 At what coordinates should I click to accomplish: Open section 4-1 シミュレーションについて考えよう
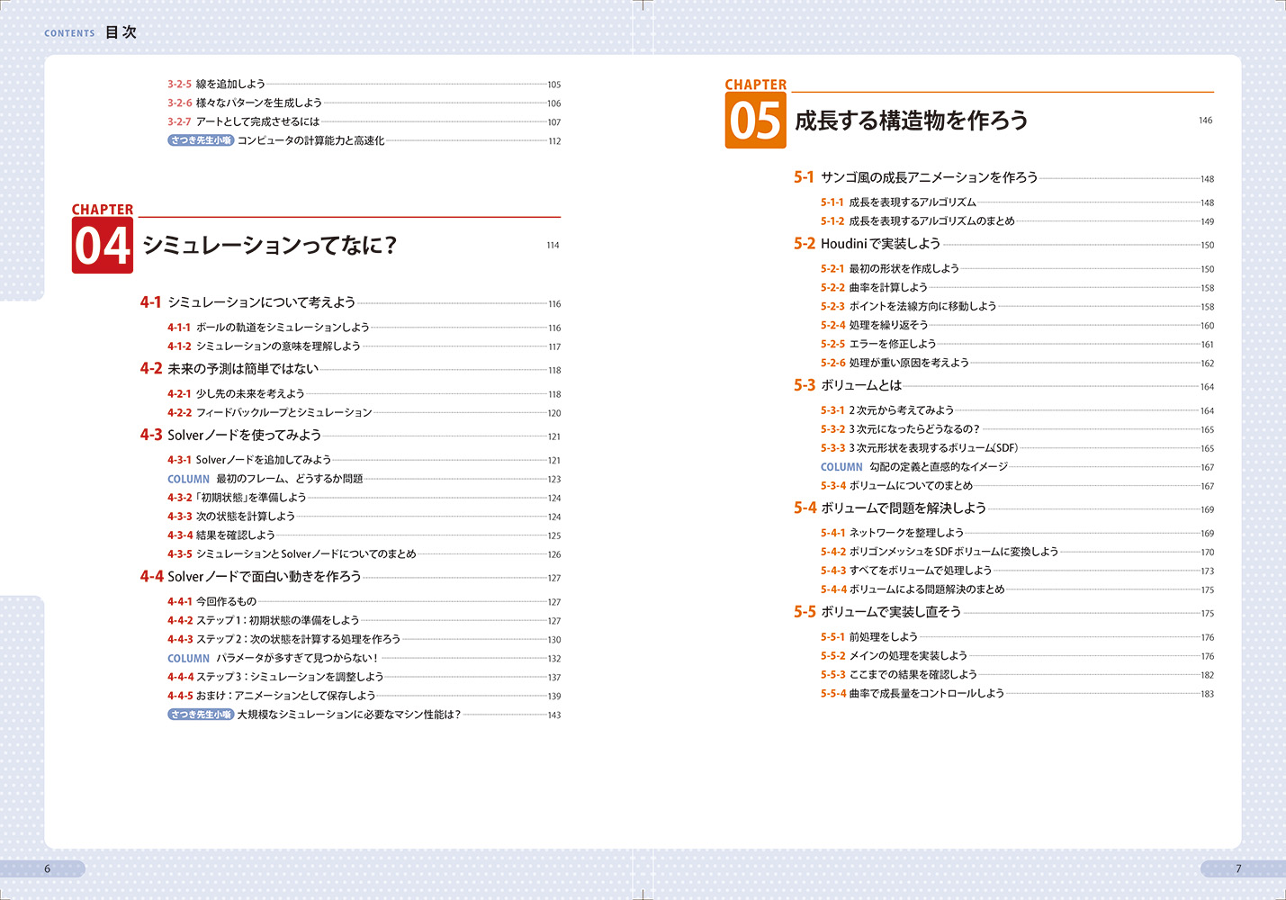click(x=261, y=302)
